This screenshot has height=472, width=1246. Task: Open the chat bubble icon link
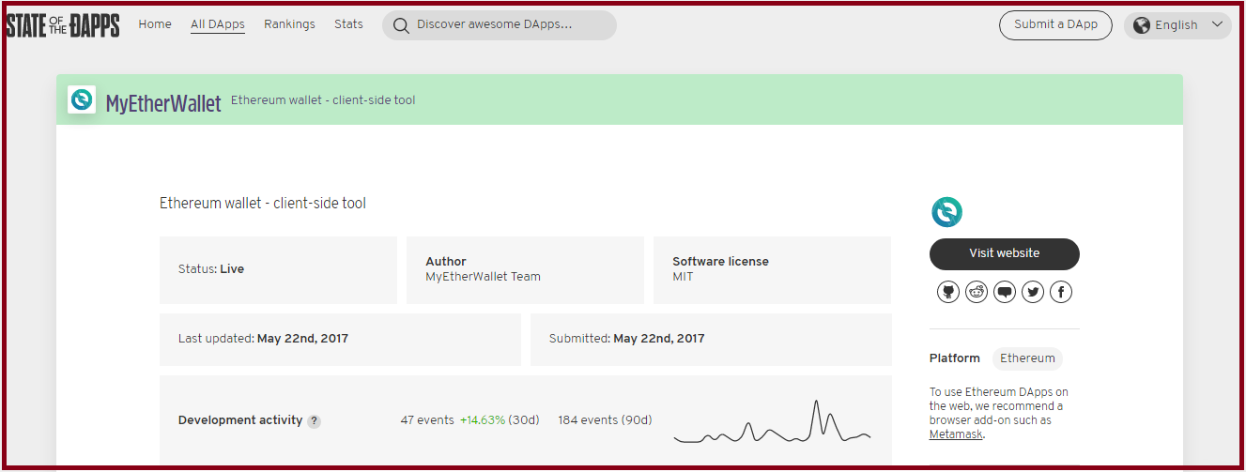point(1005,292)
